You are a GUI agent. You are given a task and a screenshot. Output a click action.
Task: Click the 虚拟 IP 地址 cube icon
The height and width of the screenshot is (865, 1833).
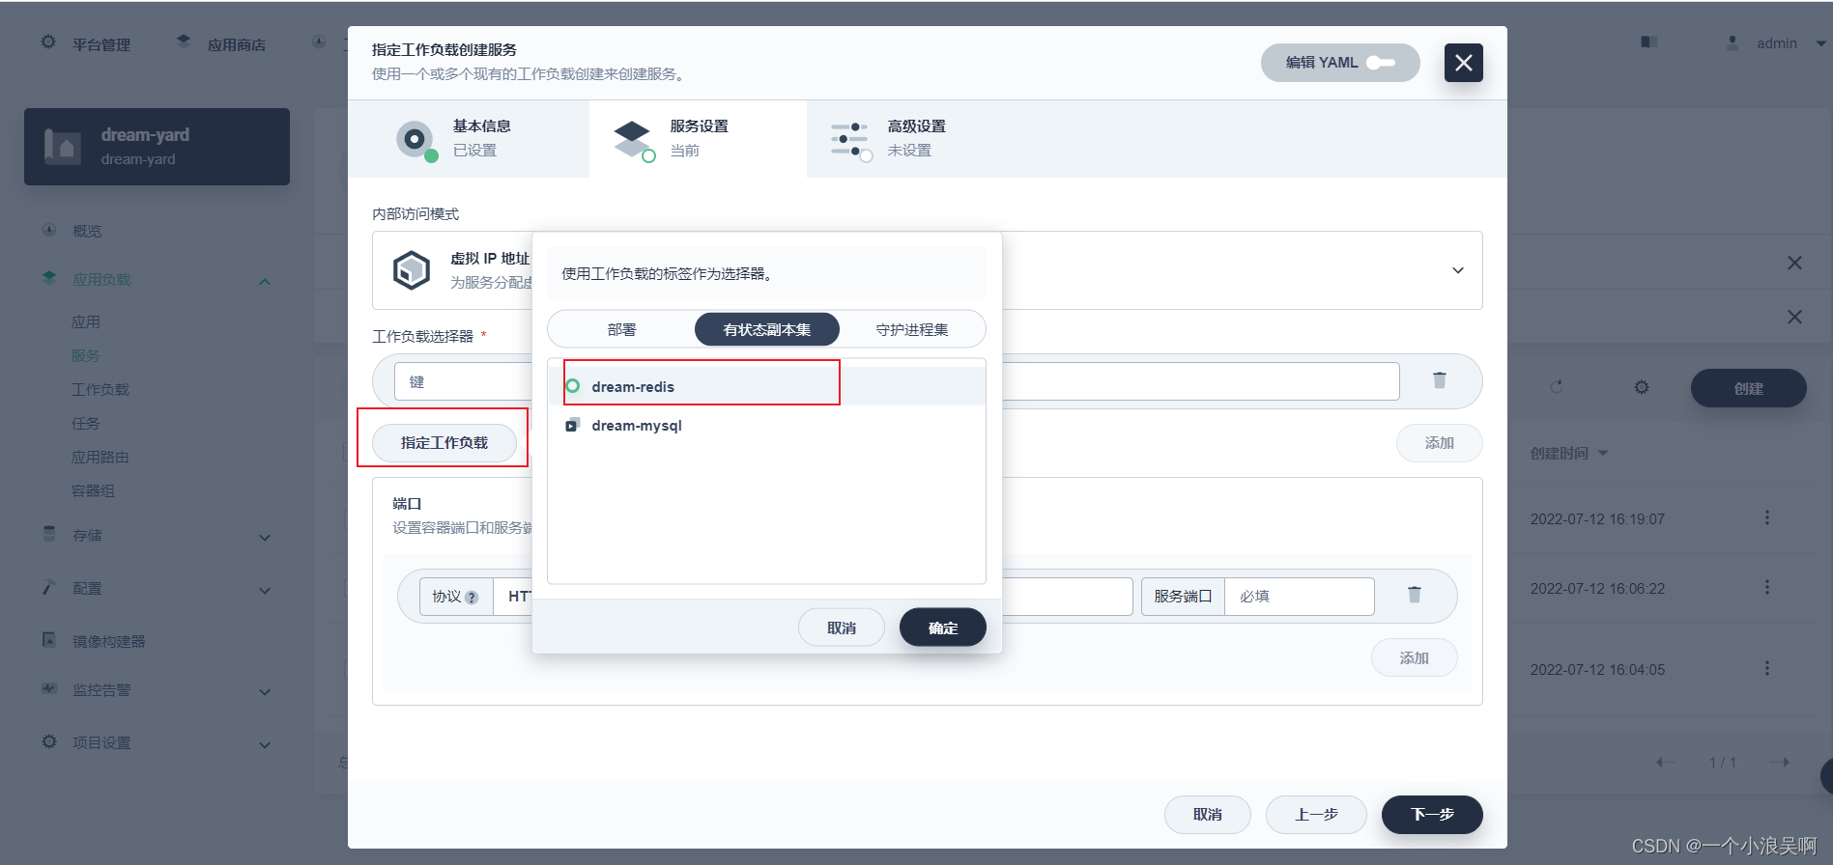click(x=412, y=270)
